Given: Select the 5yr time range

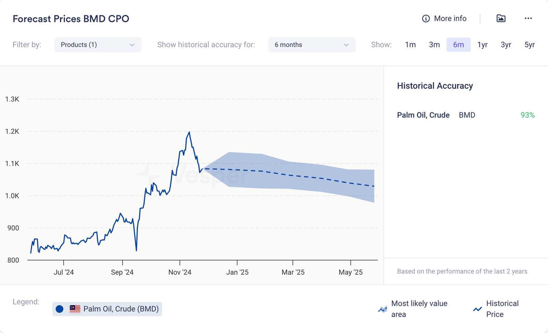Looking at the screenshot, I should (530, 45).
